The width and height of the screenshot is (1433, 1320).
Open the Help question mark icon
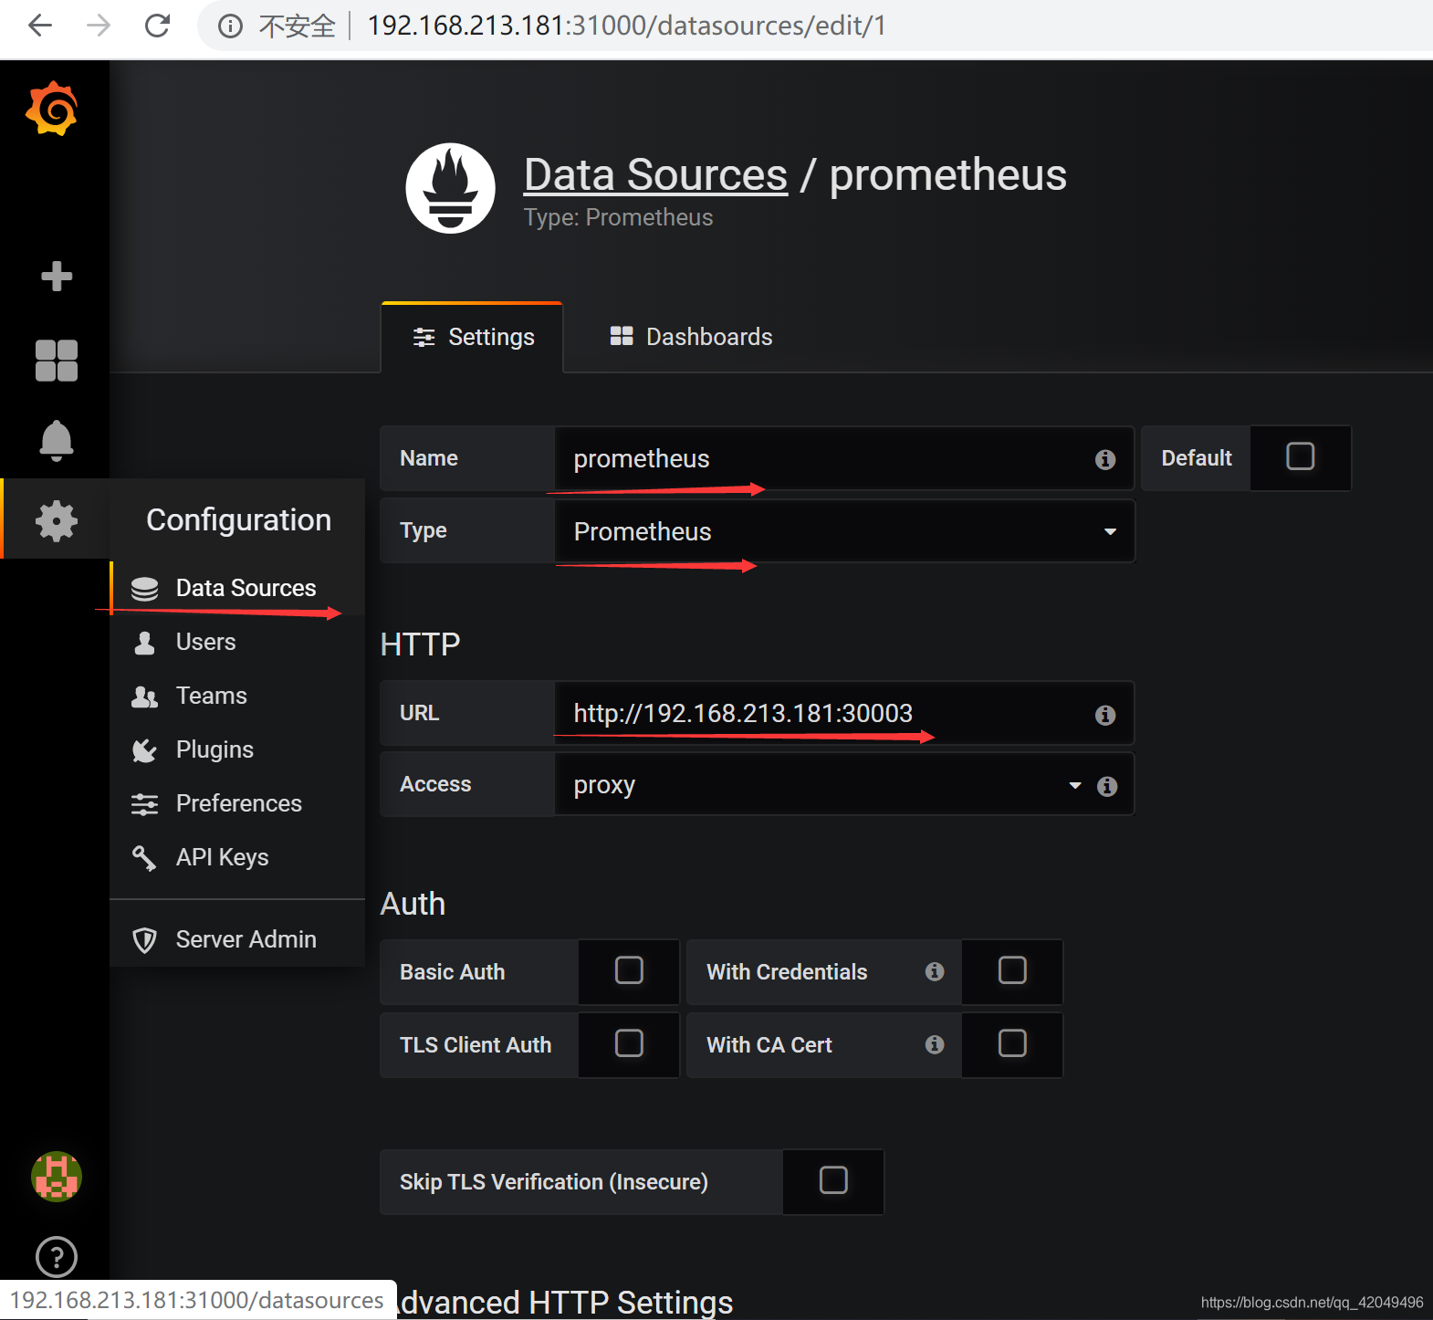coord(57,1257)
